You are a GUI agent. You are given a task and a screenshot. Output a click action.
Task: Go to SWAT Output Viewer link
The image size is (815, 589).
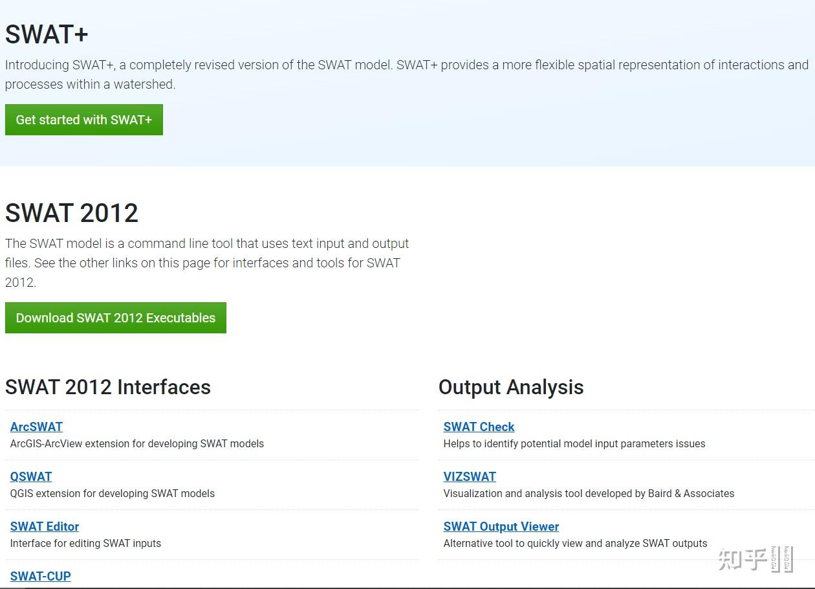pos(501,526)
